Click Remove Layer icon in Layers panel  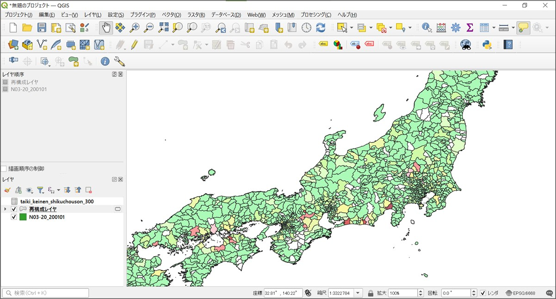point(88,190)
